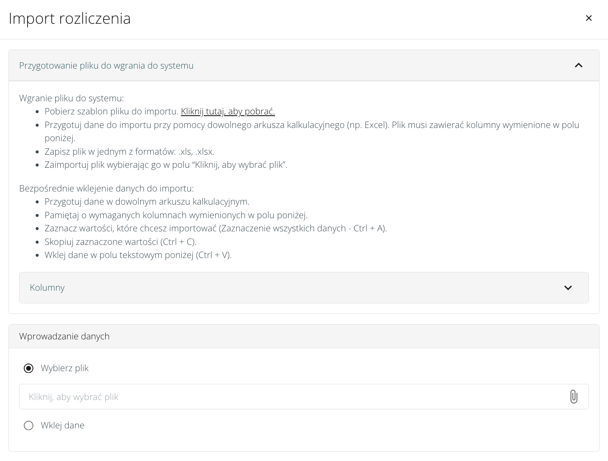Expand the Kolumny panel arrow
The image size is (608, 461).
568,288
